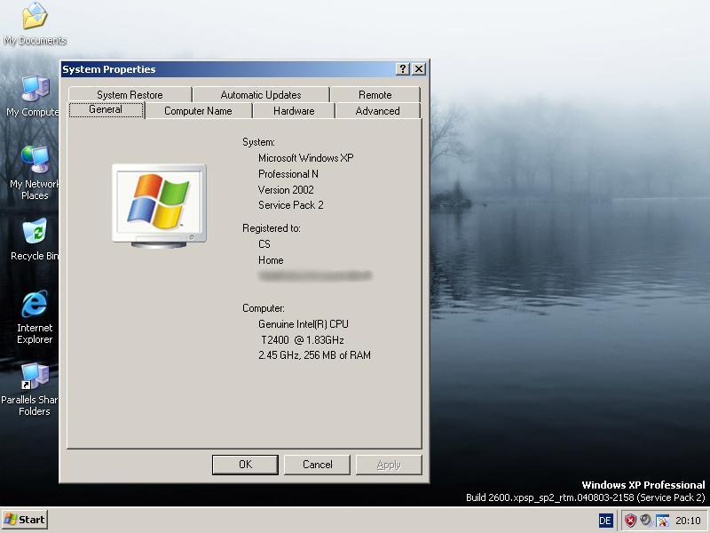Viewport: 710px width, 533px height.
Task: Click the volume speaker tray icon
Action: click(646, 521)
